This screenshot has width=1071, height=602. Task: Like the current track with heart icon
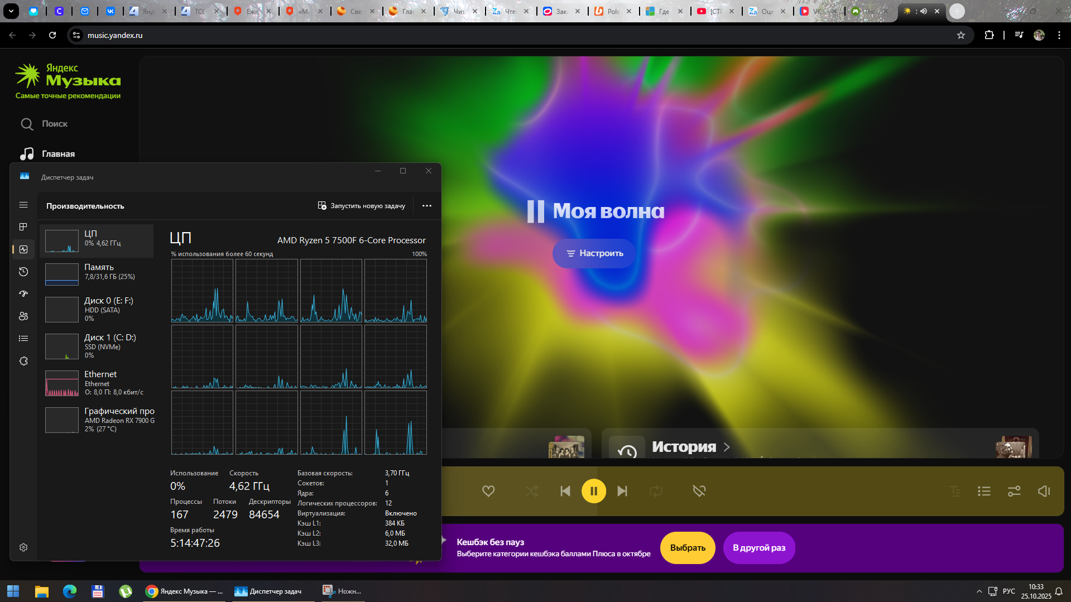(x=488, y=491)
